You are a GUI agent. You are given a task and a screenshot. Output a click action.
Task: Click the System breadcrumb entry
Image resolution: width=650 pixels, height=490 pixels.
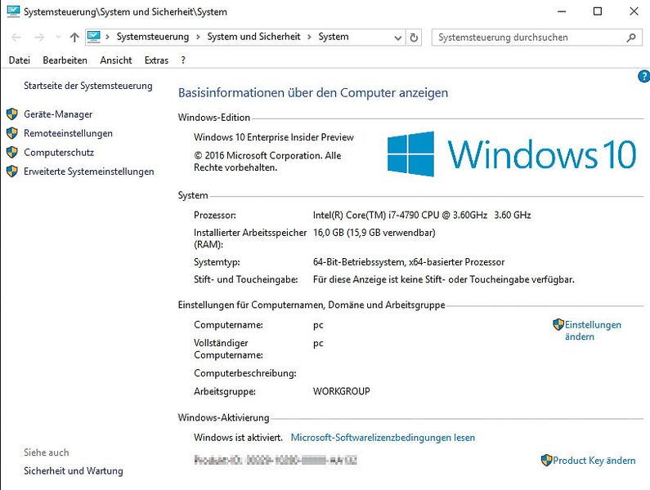coord(334,37)
